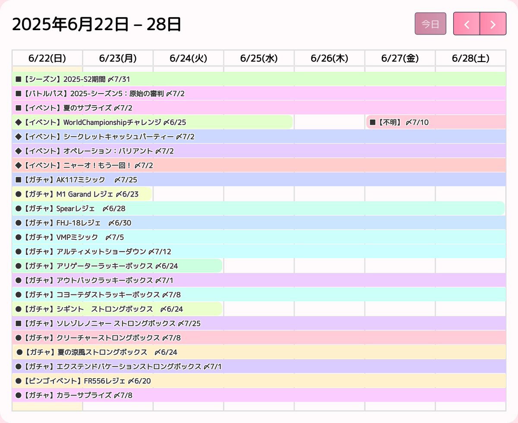518x423 pixels.
Task: Select the 6/22(日) column header
Action: click(47, 58)
